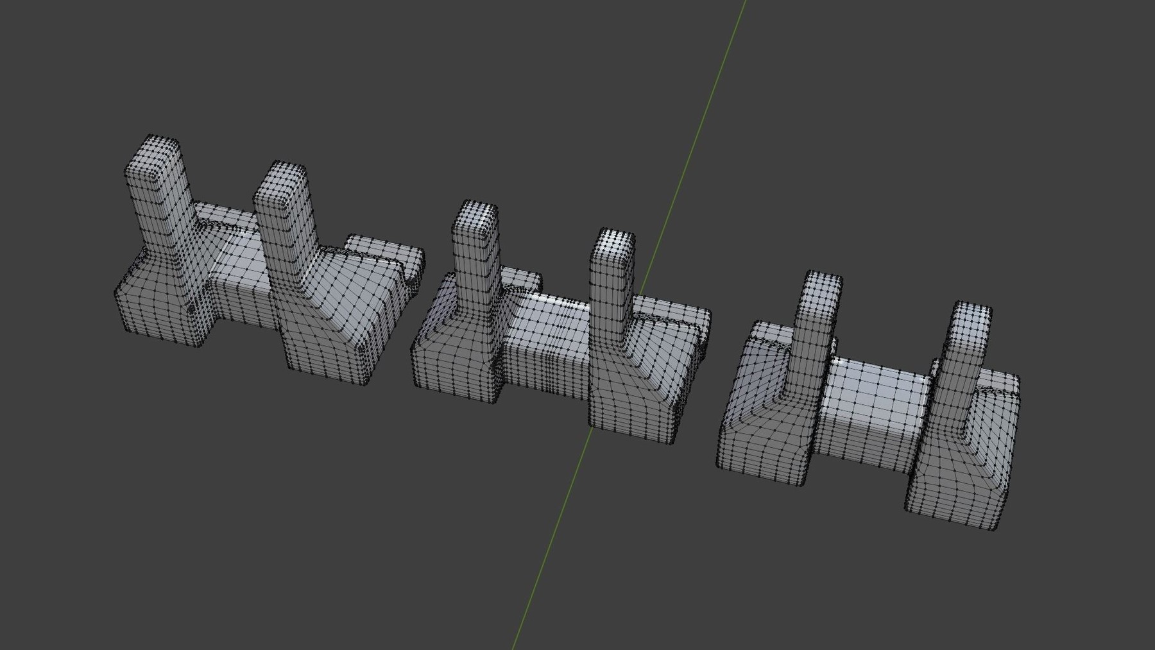
Task: Select the middle mesh object crossed by the green axis
Action: tap(560, 323)
